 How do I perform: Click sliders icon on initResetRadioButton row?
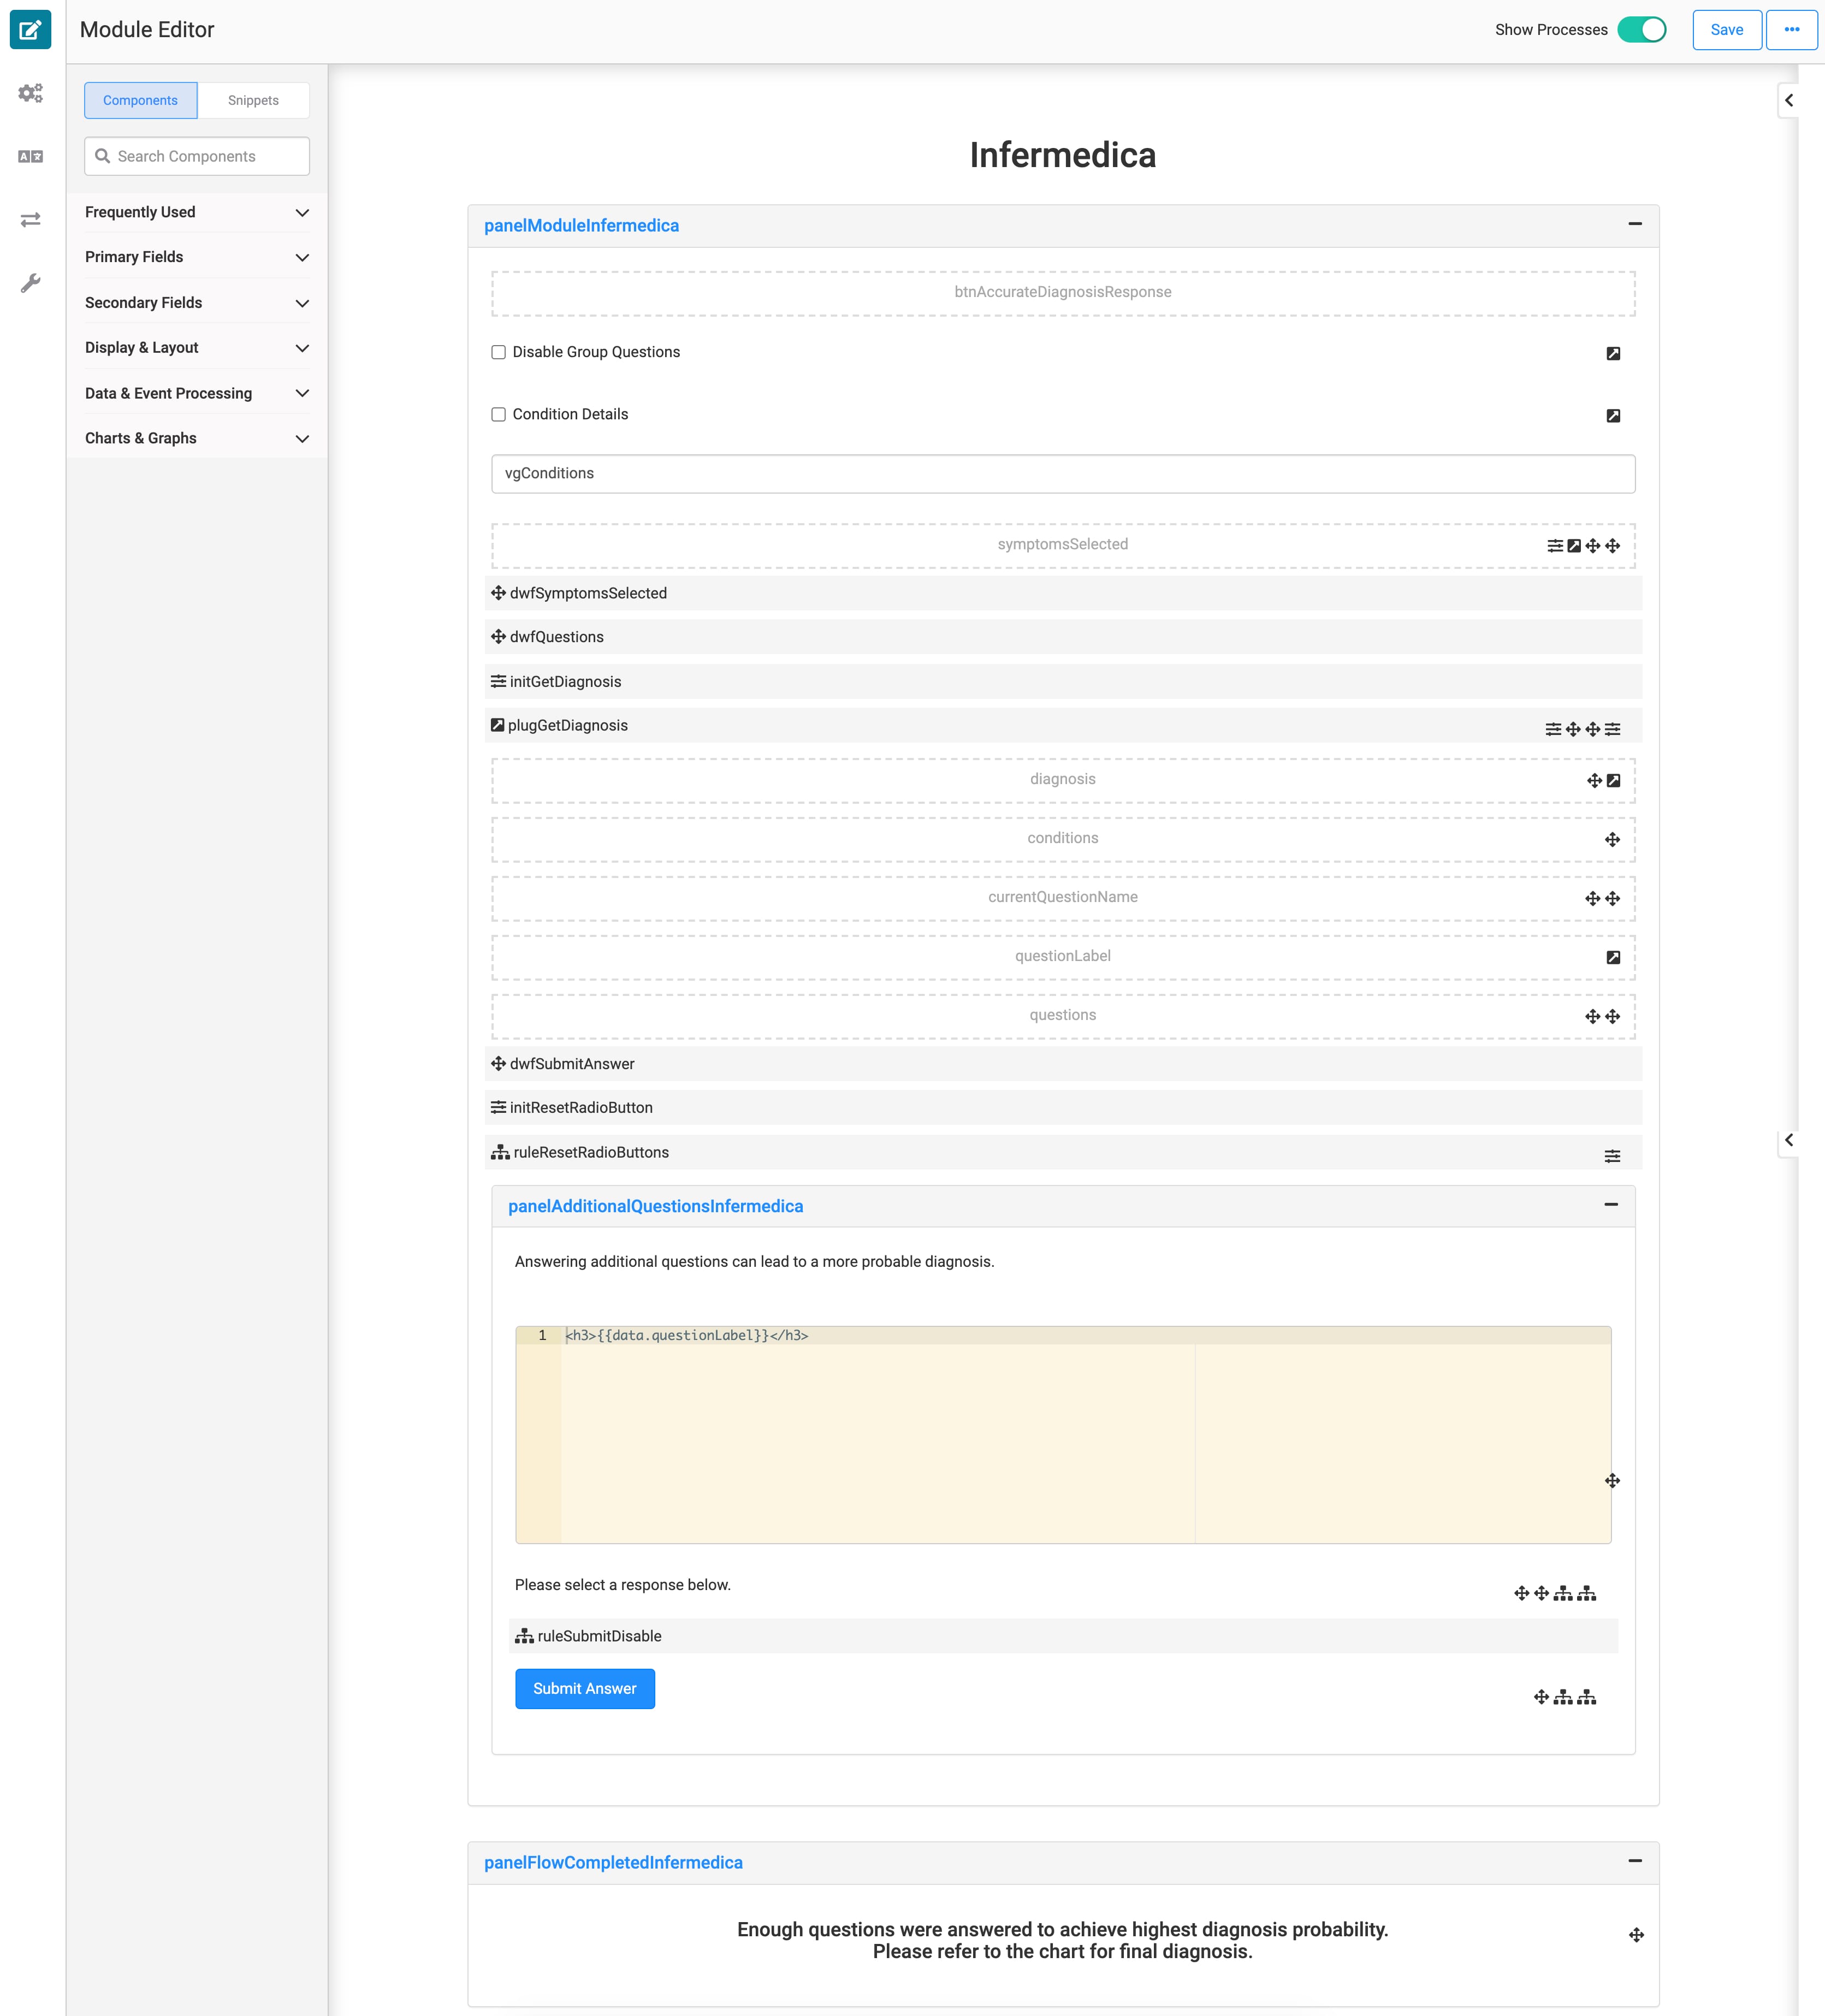[x=498, y=1107]
